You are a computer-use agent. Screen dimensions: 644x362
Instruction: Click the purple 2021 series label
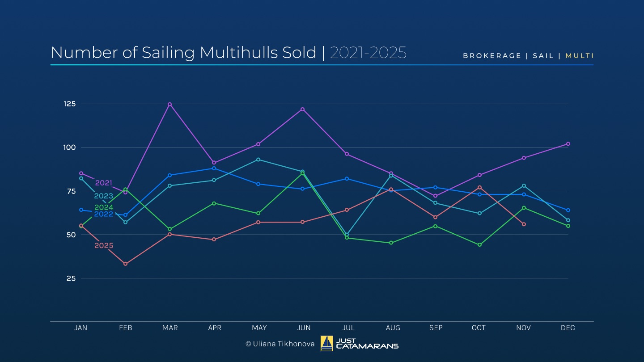[x=103, y=183]
